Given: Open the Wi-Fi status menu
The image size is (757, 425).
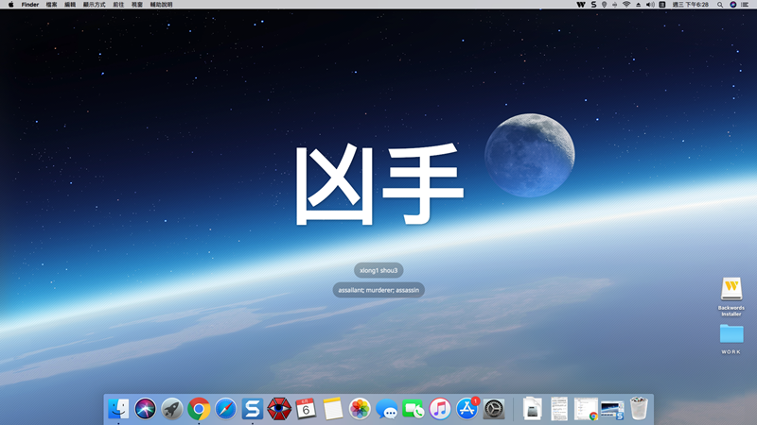Looking at the screenshot, I should pos(626,5).
